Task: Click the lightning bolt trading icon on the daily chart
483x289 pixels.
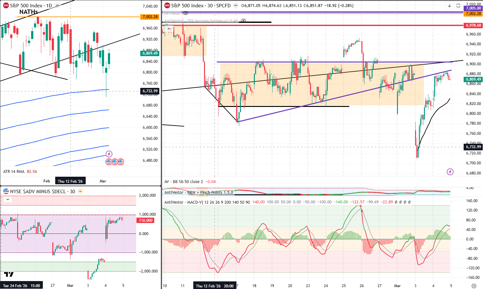Action: click(x=109, y=154)
